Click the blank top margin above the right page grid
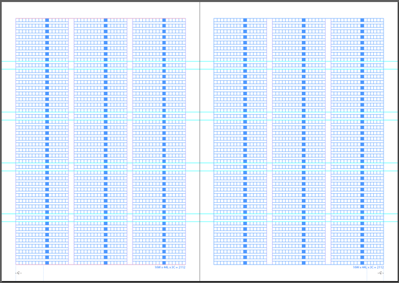Screen dimensions: 399x283 (x=299, y=10)
